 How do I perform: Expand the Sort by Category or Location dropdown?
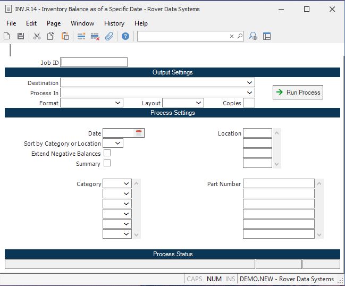pos(117,143)
